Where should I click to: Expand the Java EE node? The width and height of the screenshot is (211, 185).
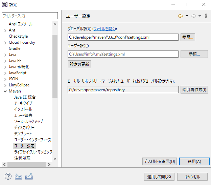tap(5, 61)
